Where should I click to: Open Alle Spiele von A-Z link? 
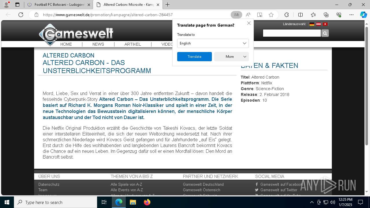(x=126, y=184)
